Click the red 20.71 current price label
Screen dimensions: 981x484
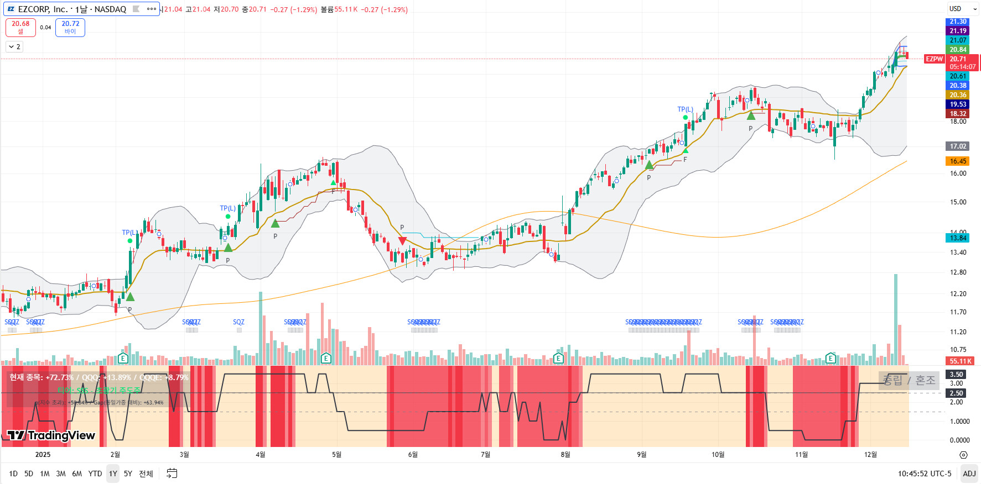962,63
